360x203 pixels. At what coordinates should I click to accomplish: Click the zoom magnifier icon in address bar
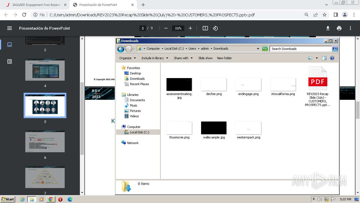(307, 15)
